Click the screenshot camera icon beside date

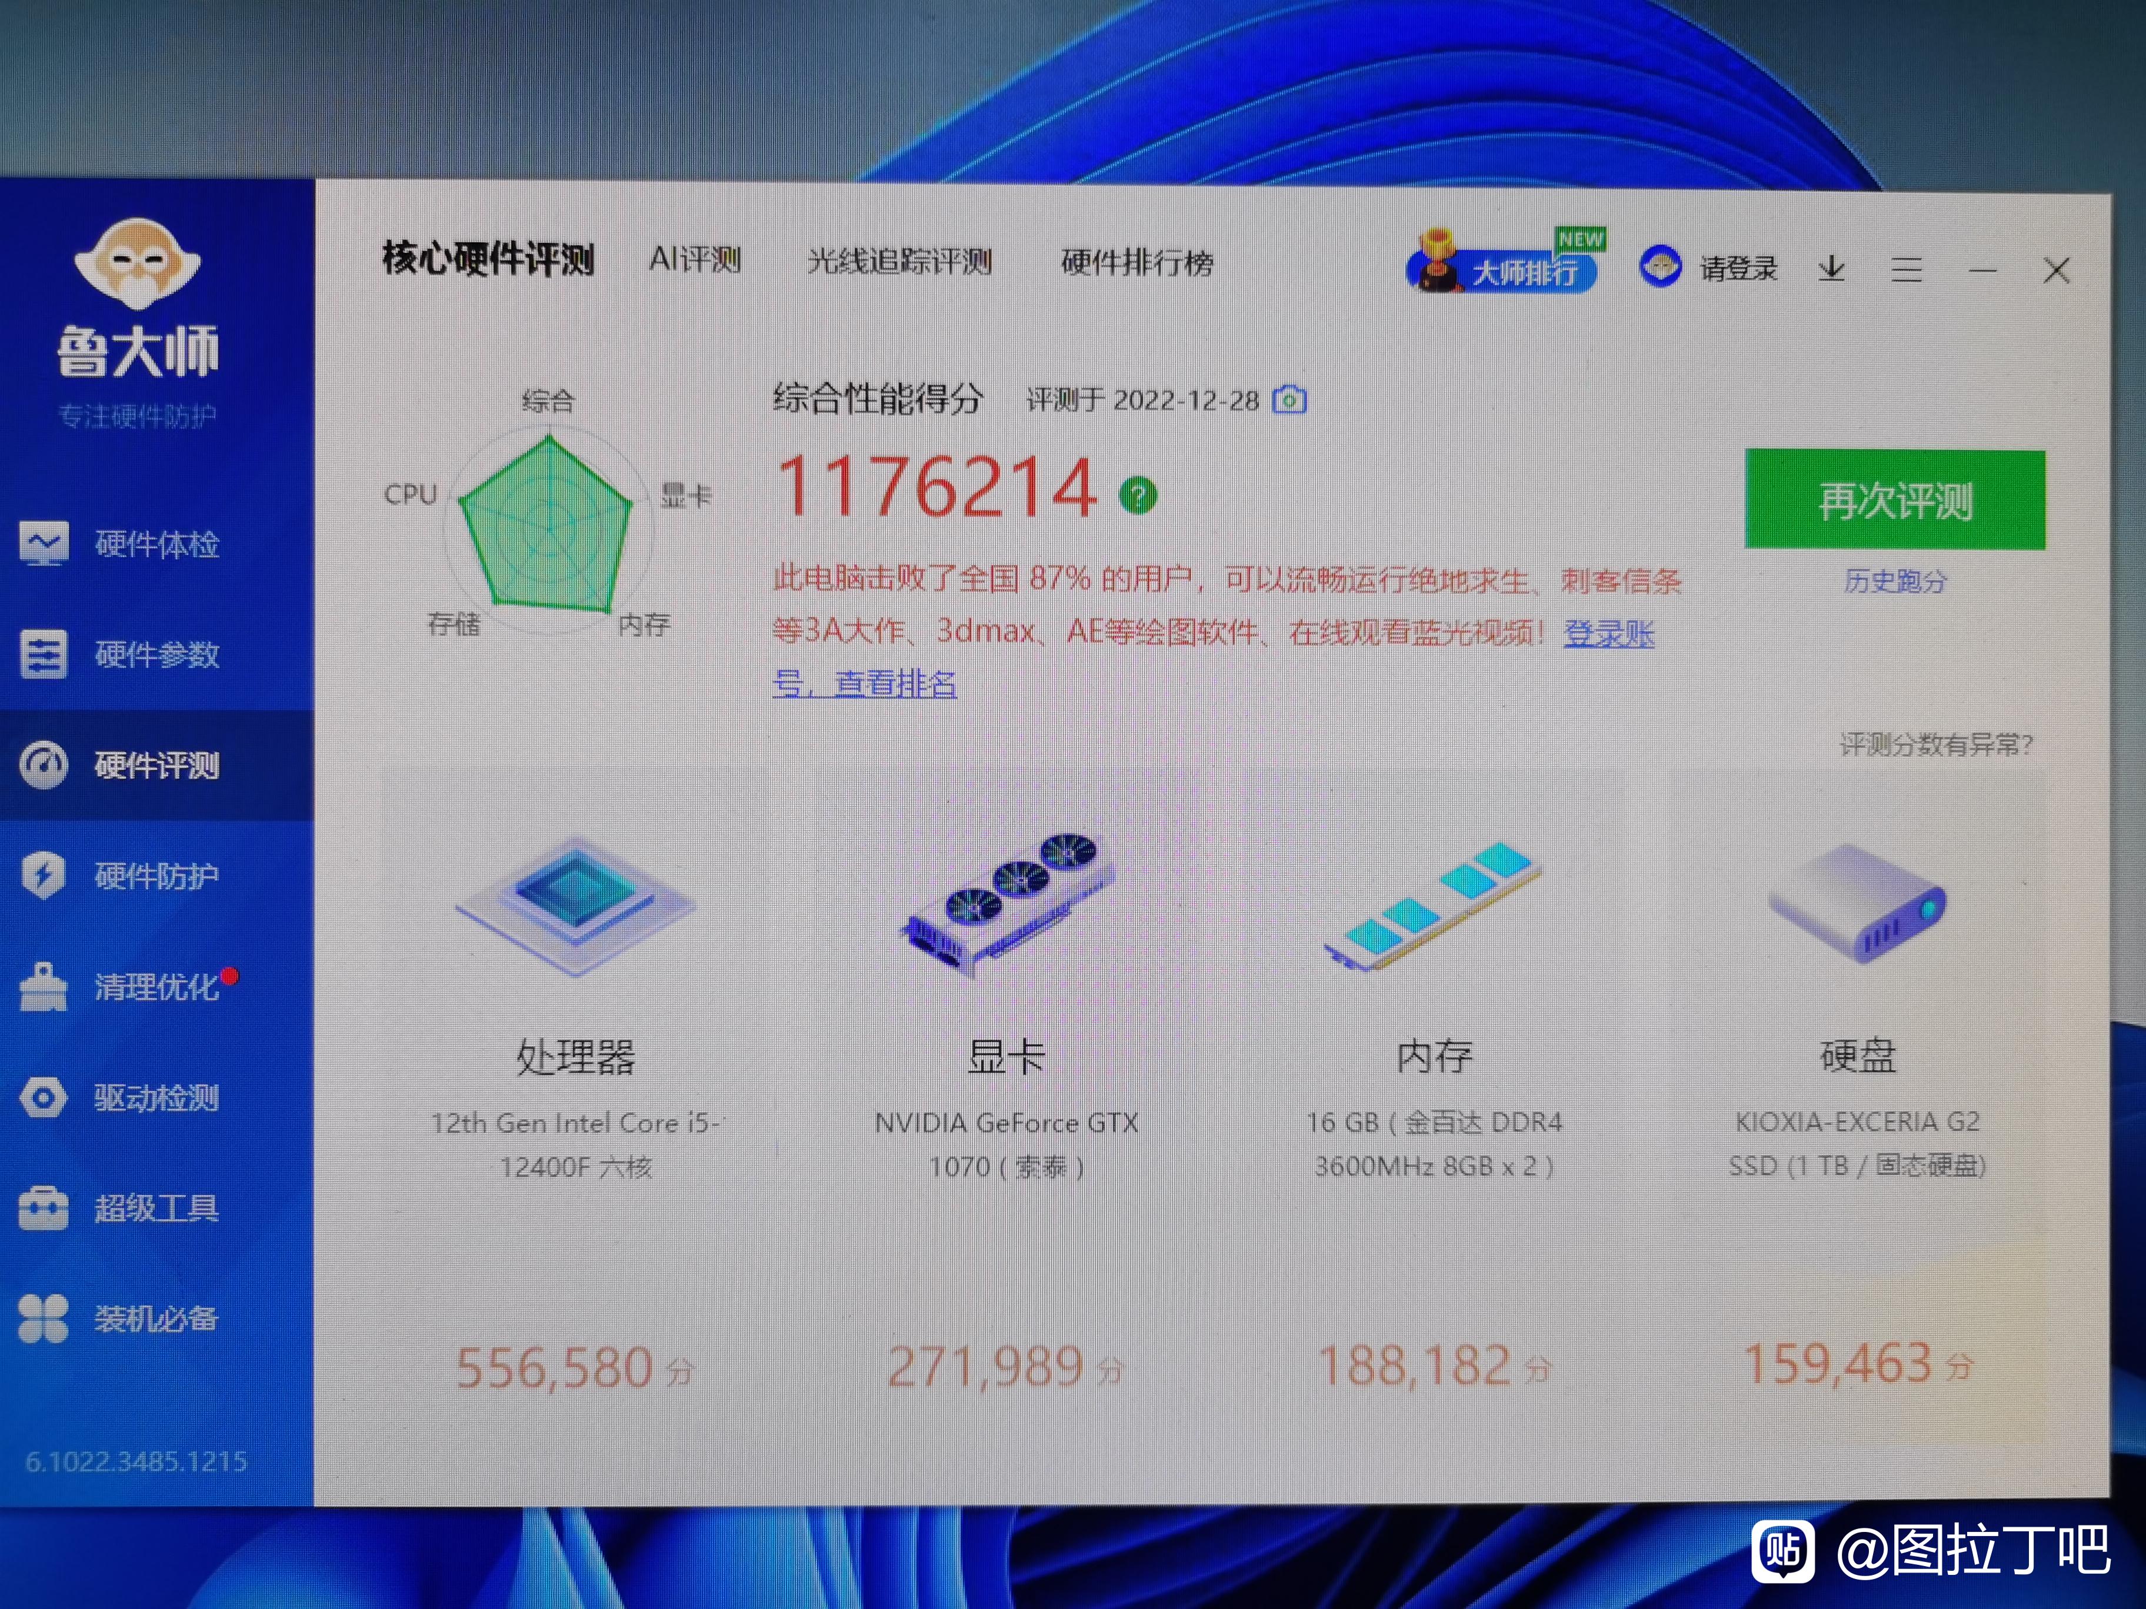[x=1289, y=399]
